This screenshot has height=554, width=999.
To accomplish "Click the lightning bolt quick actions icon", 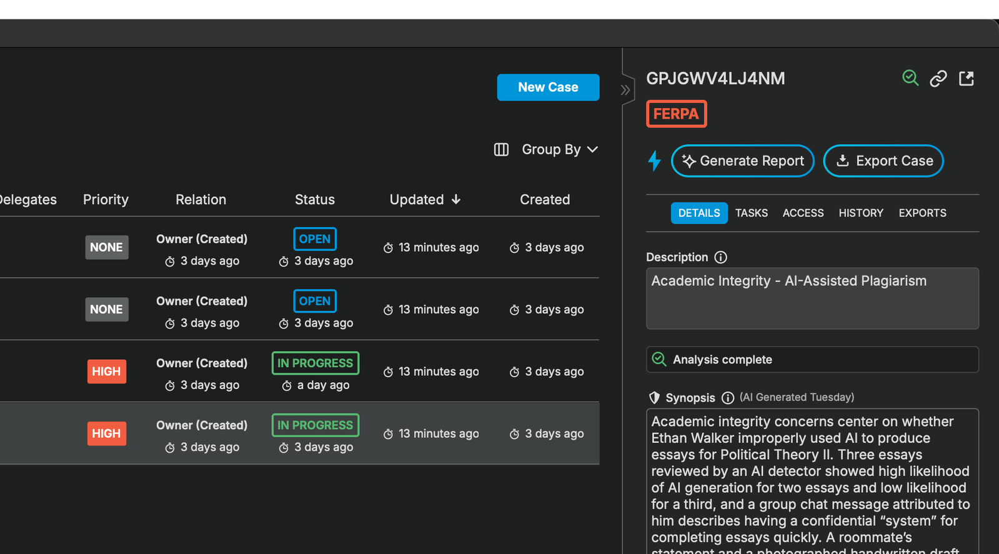I will (654, 161).
